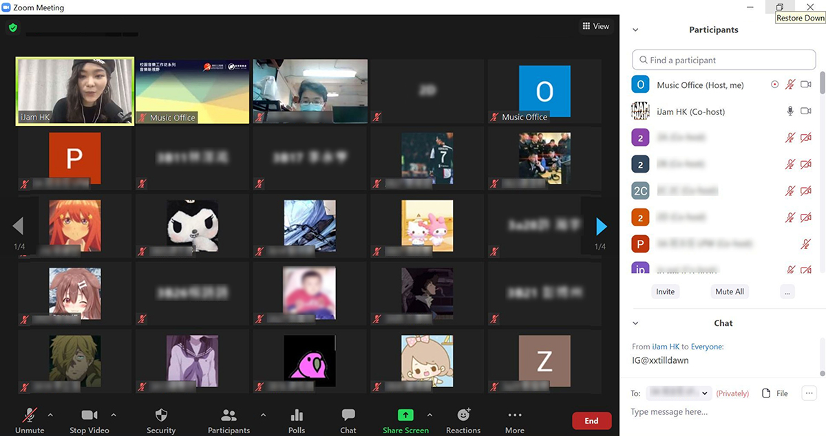Click the green Share Screen icon
Viewport: 826px width, 436px height.
tap(406, 415)
